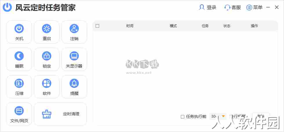Choose the 文件/网页 task icon
The image size is (284, 132).
19,111
